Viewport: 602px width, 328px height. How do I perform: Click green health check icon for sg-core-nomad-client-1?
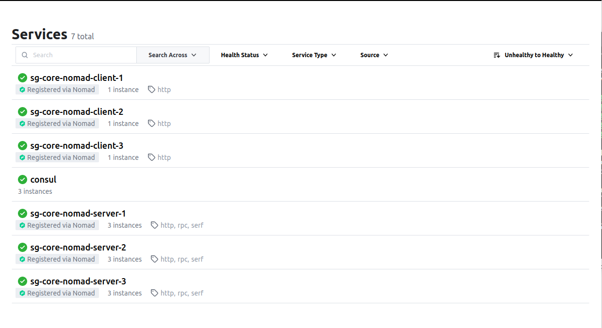click(22, 78)
